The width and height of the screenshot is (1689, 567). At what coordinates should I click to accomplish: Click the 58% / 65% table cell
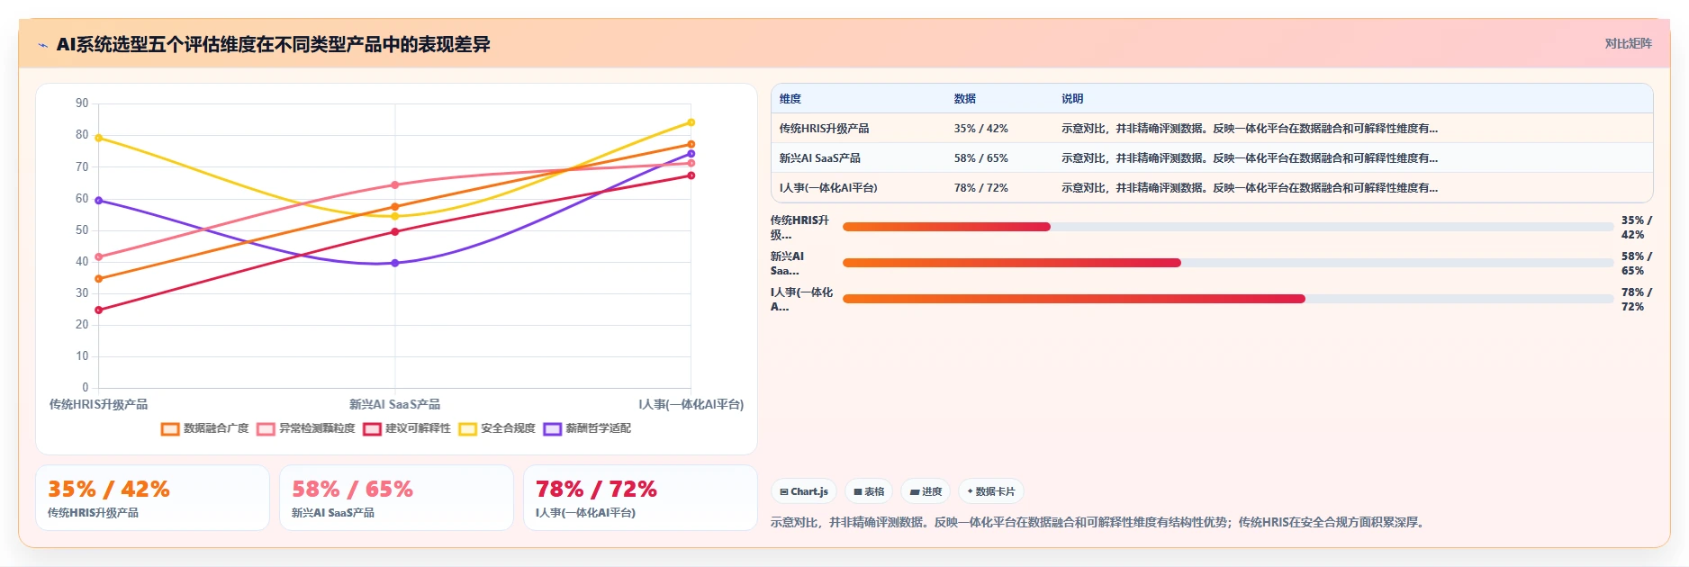(981, 158)
